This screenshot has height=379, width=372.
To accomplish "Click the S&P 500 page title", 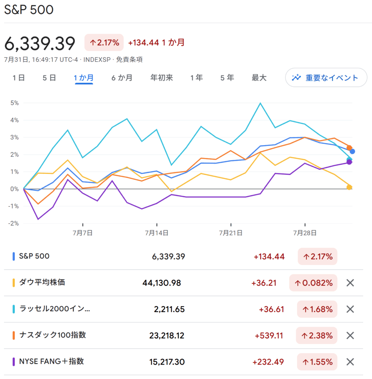I will pyautogui.click(x=29, y=10).
